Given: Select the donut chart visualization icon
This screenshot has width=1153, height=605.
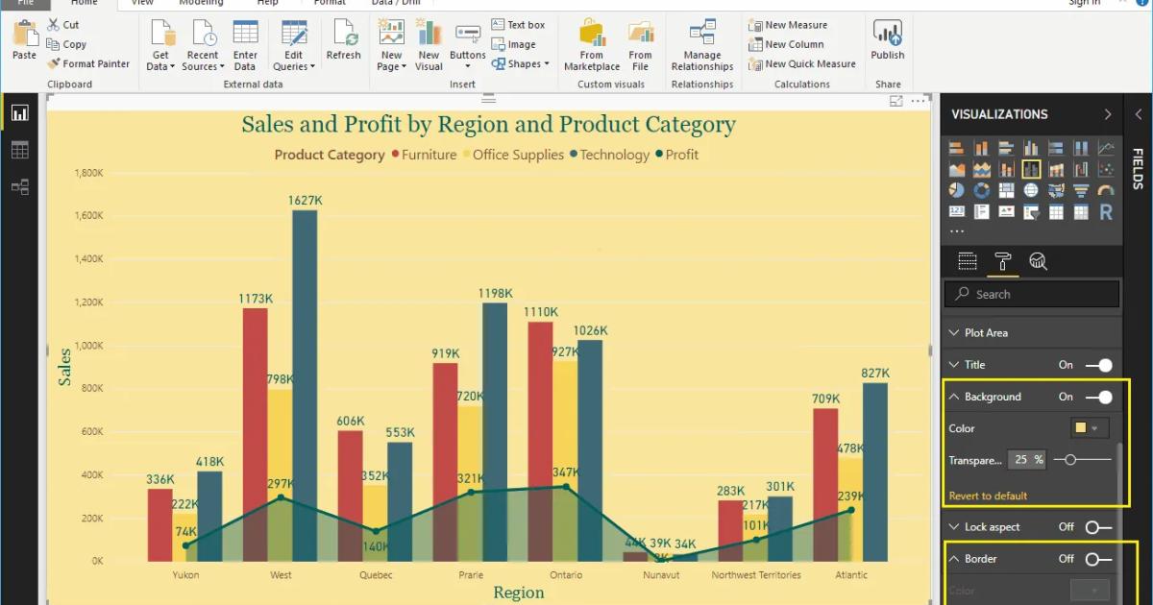Looking at the screenshot, I should coord(981,189).
